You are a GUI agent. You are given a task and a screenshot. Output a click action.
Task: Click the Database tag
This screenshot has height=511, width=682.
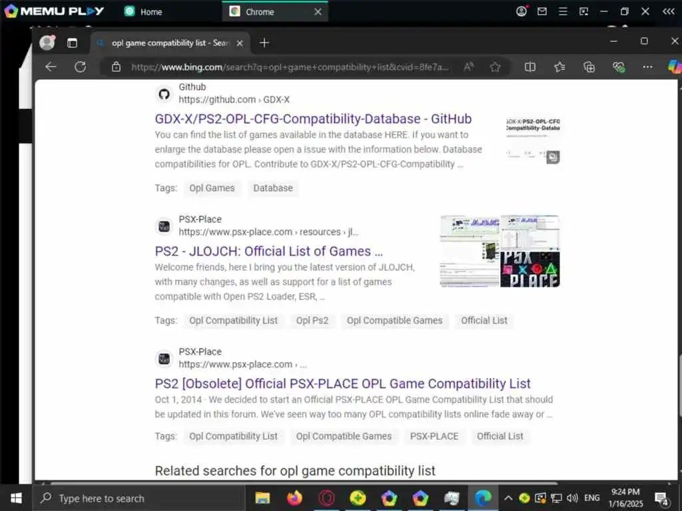pyautogui.click(x=273, y=188)
